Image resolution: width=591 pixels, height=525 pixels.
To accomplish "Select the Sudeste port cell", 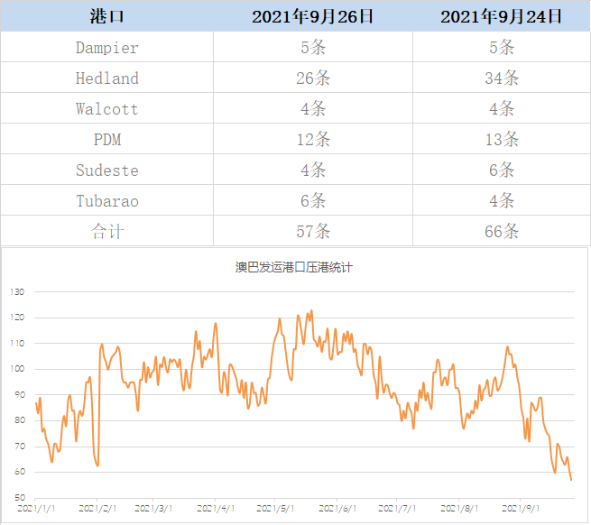I will point(107,170).
